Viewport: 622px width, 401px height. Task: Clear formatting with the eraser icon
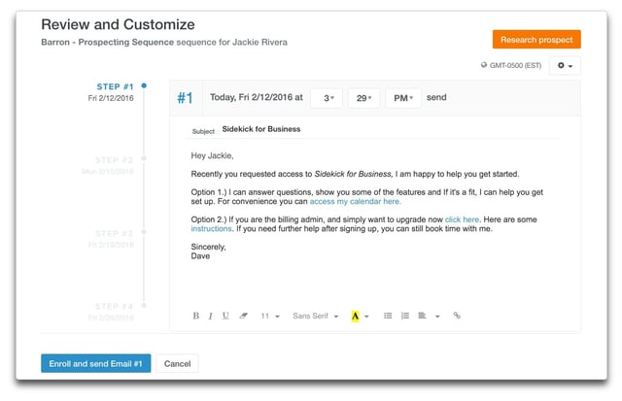pos(243,316)
